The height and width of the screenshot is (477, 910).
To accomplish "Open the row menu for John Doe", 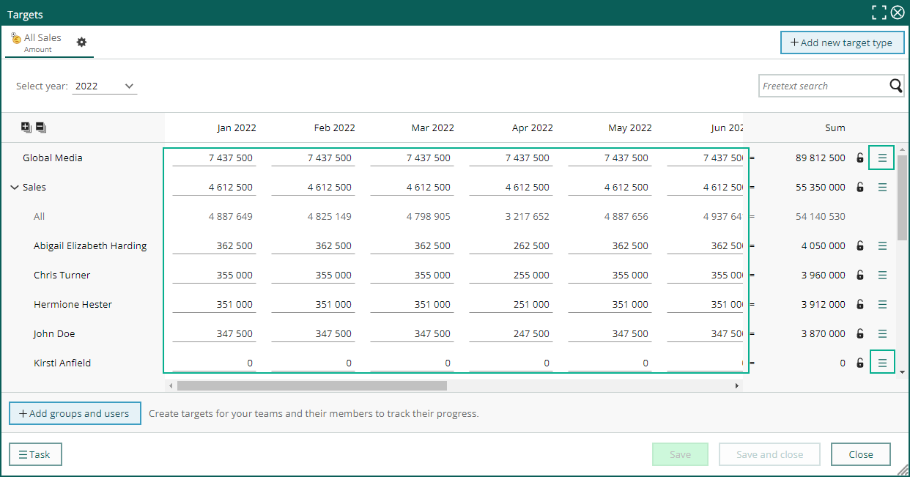I will pos(882,333).
